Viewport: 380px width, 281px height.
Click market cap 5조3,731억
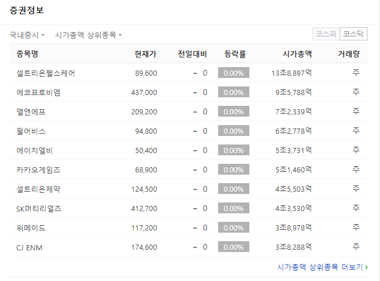pos(294,150)
